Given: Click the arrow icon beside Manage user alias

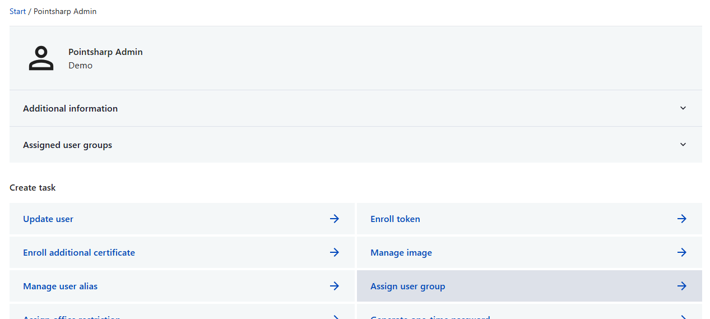Looking at the screenshot, I should 335,286.
